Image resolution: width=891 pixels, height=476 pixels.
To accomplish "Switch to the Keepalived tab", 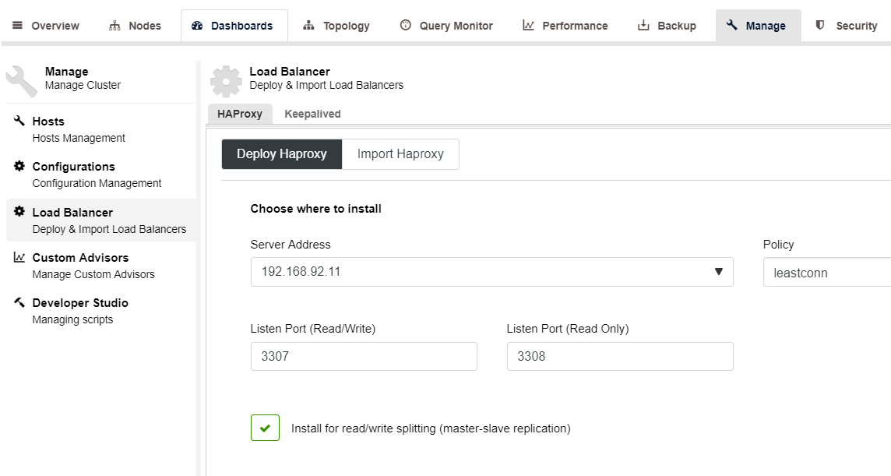I will tap(312, 114).
